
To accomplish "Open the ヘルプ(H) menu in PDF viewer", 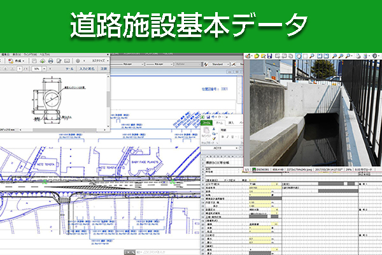I will [x=45, y=55].
